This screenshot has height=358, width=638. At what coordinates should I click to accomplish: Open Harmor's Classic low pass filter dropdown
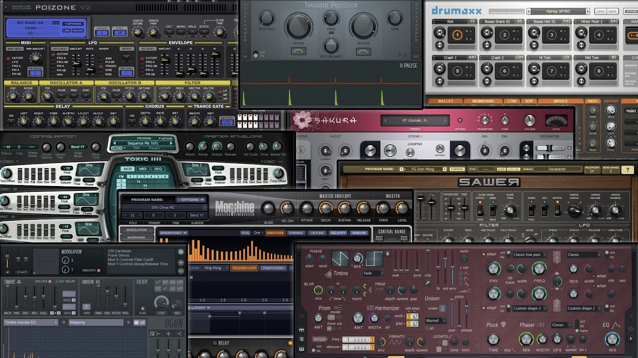point(528,255)
